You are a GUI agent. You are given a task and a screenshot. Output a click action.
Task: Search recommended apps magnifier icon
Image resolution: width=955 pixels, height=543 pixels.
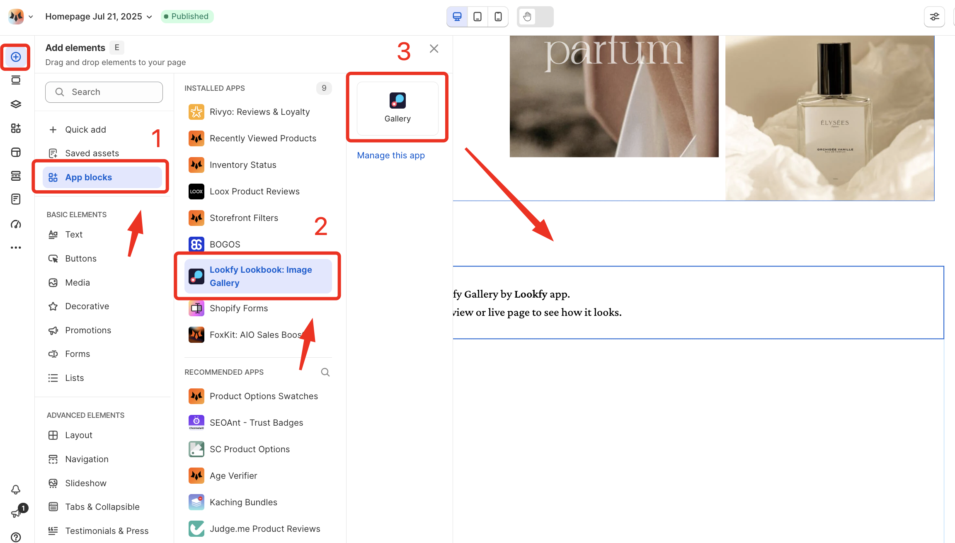[x=325, y=372]
